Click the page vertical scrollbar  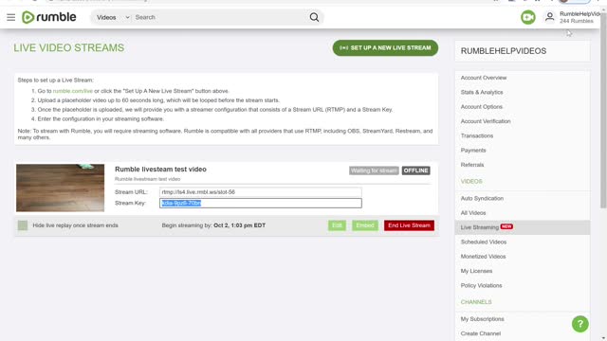tap(603, 112)
